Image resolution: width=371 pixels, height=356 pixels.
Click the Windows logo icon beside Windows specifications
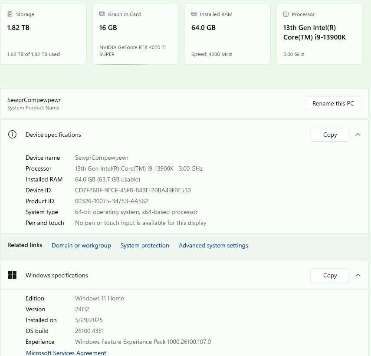click(x=12, y=275)
